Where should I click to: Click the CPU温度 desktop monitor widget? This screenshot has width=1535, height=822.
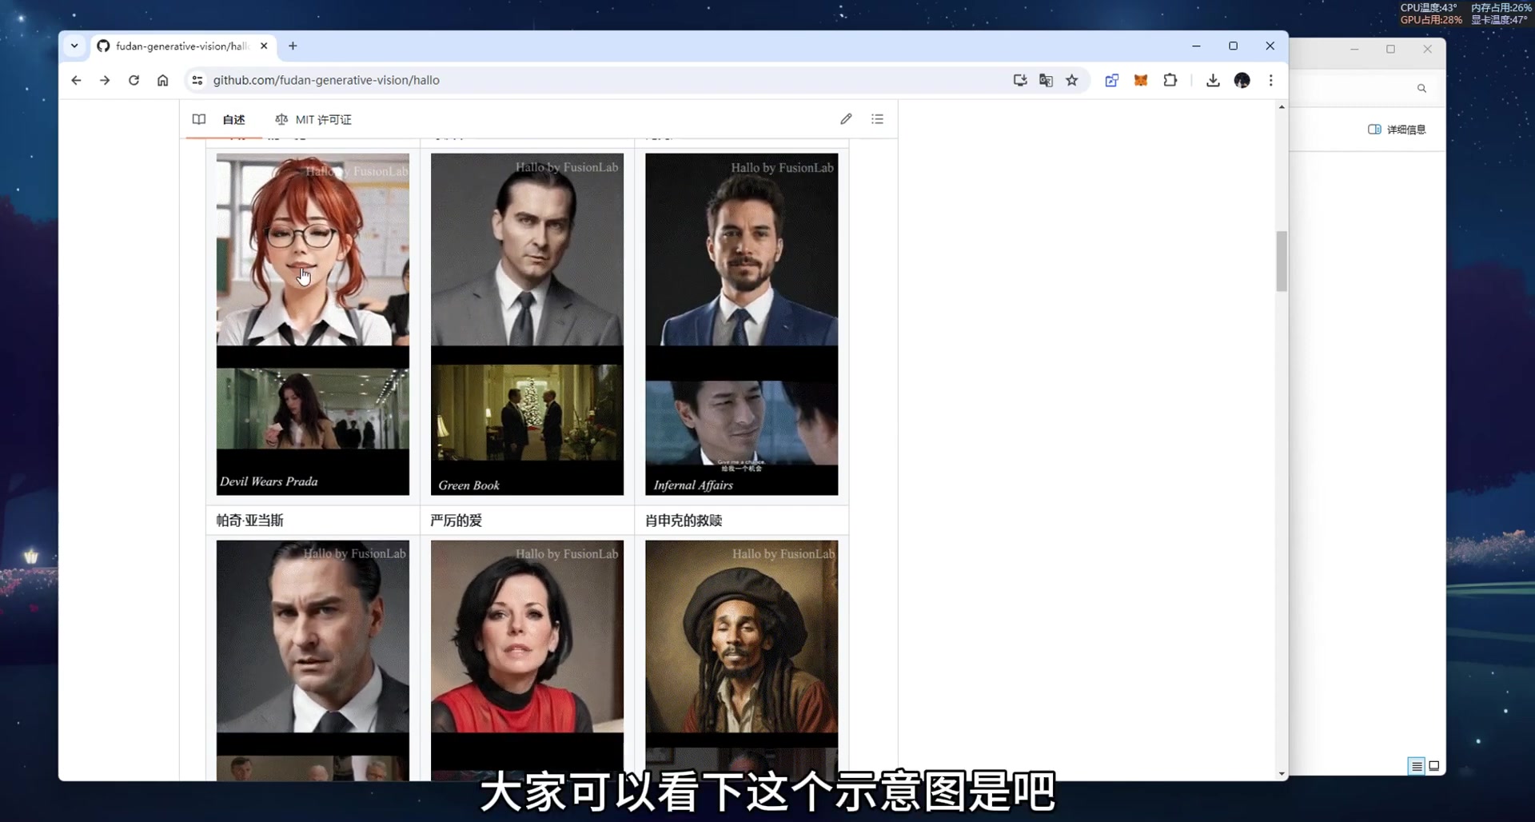coord(1429,8)
